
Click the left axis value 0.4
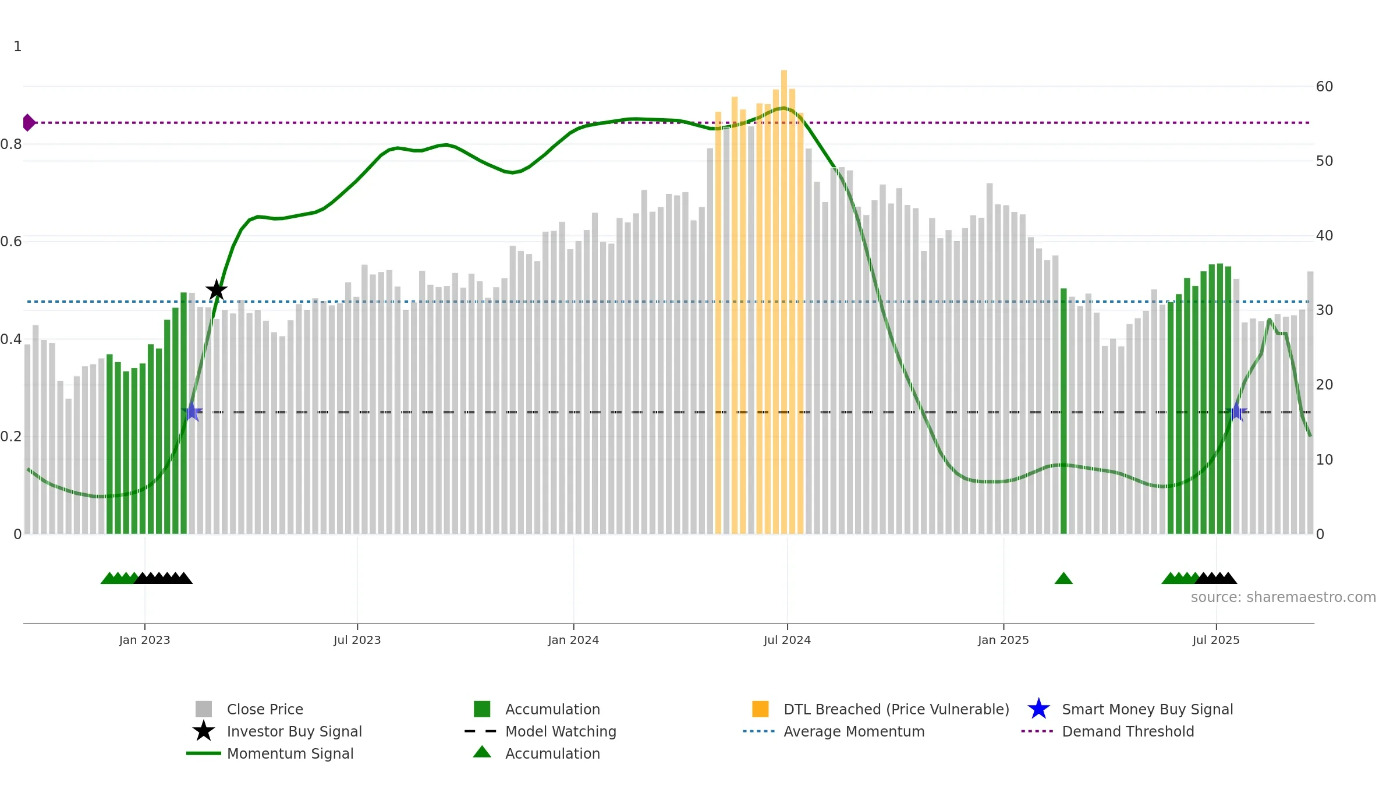(x=11, y=339)
